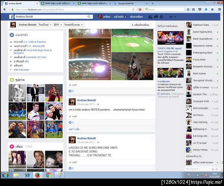The width and height of the screenshot is (224, 186).
Task: Open the notifications globe icon
Action: tap(162, 17)
